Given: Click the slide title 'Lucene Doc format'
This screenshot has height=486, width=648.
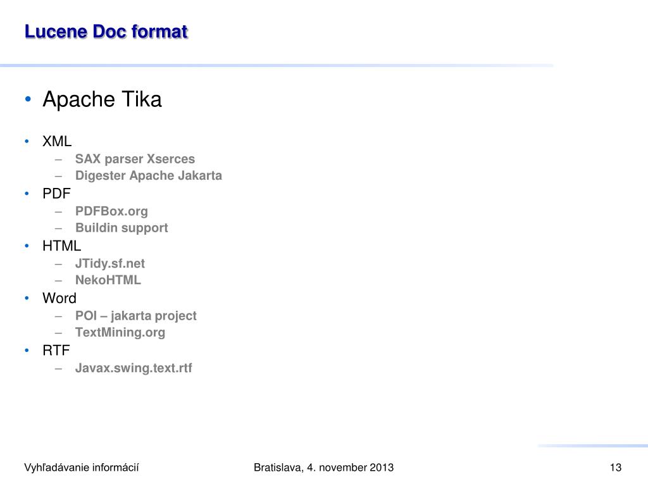Looking at the screenshot, I should pos(106,32).
